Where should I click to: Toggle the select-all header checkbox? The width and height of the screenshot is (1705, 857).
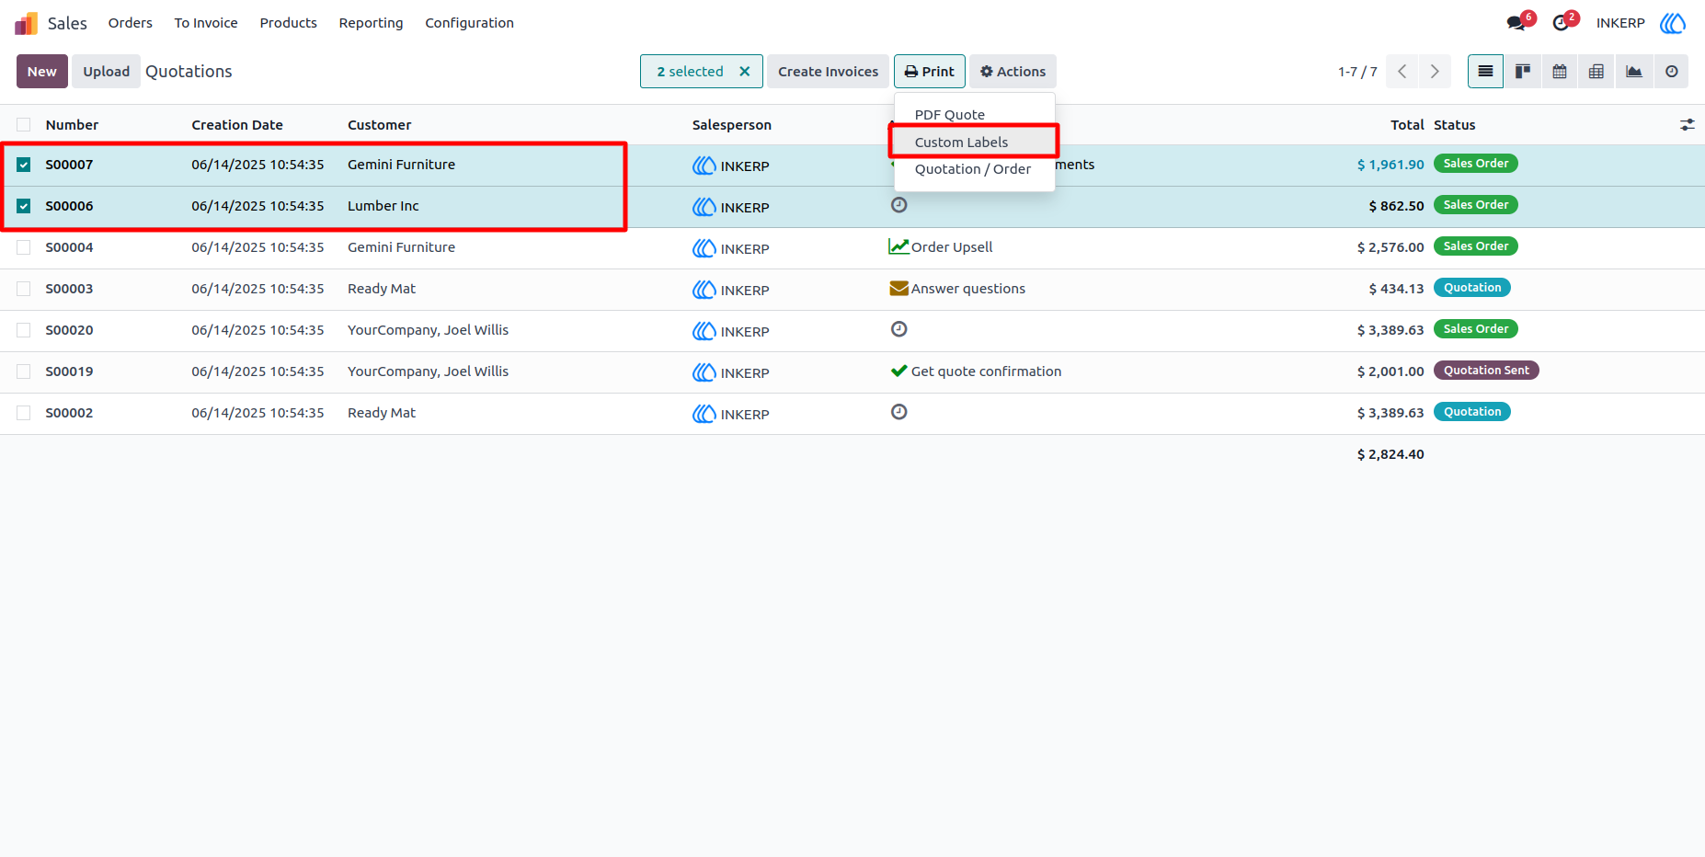(24, 125)
